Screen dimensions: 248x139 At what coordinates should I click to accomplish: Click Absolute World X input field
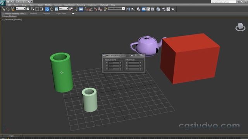[114, 63]
